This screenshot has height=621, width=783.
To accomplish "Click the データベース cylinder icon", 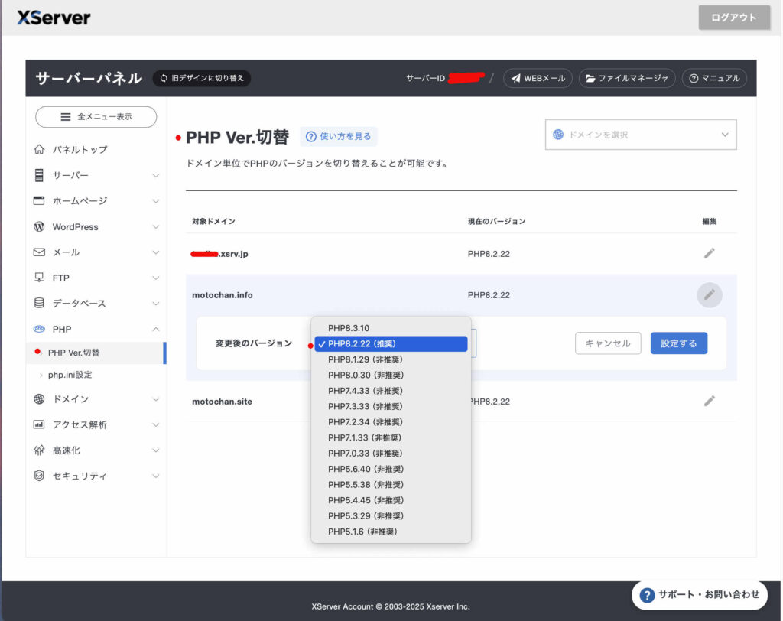I will [x=39, y=304].
